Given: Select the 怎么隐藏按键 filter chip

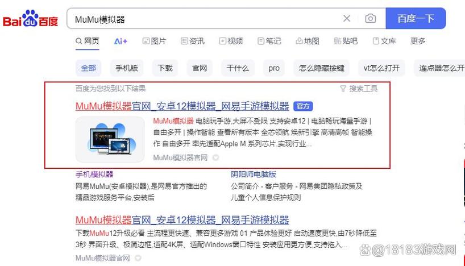Looking at the screenshot, I should (322, 68).
